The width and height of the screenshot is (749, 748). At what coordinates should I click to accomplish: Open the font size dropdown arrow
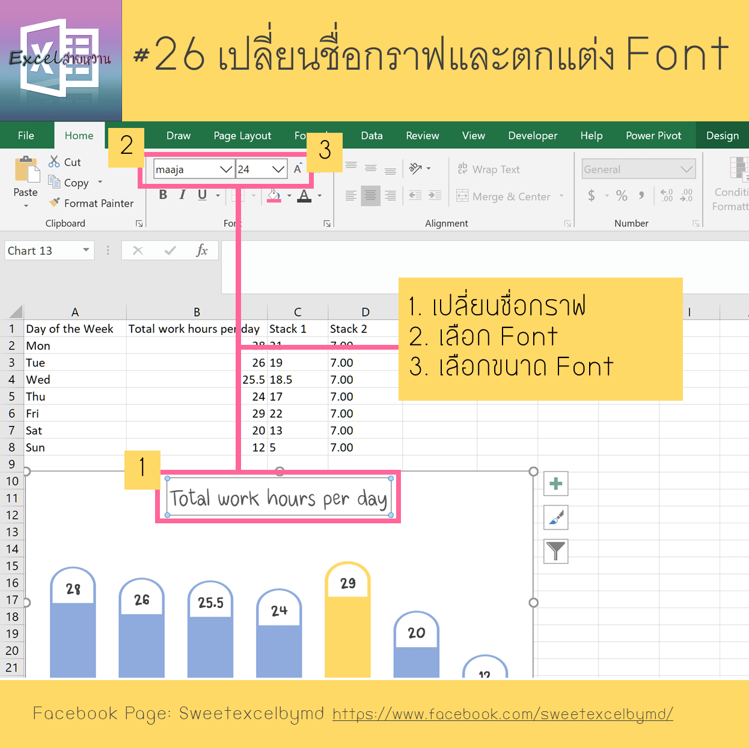click(x=278, y=169)
